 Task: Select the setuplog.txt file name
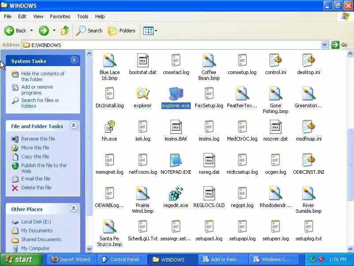[308, 239]
